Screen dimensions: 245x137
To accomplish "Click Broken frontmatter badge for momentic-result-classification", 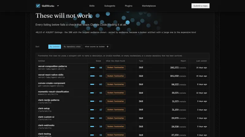I will [116, 93].
